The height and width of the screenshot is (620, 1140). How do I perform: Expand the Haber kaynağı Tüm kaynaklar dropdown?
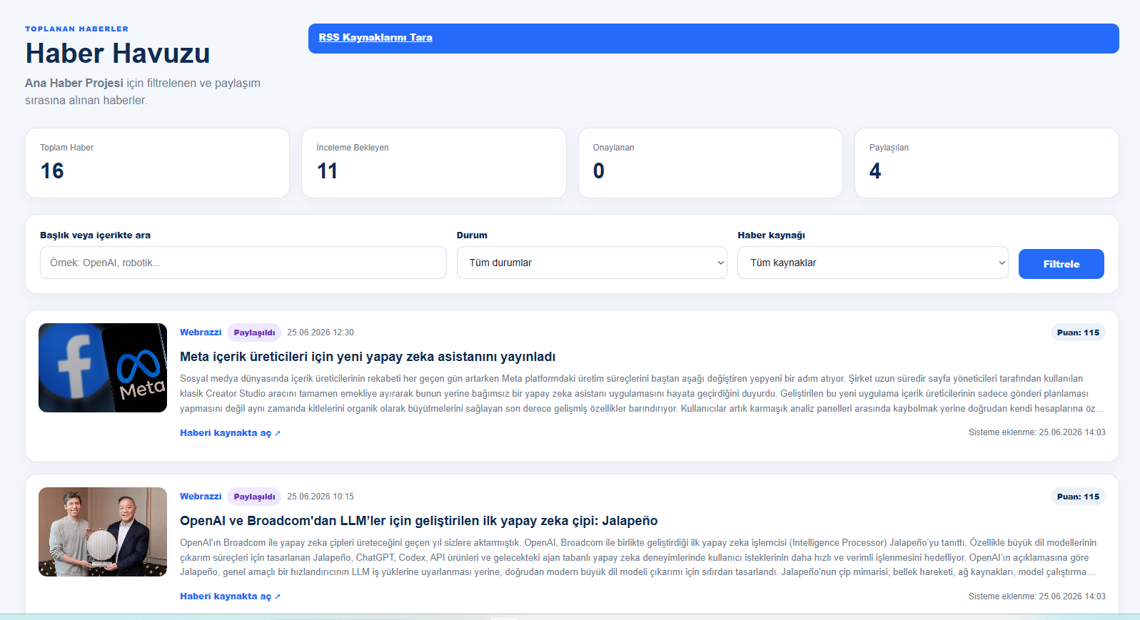click(x=872, y=263)
